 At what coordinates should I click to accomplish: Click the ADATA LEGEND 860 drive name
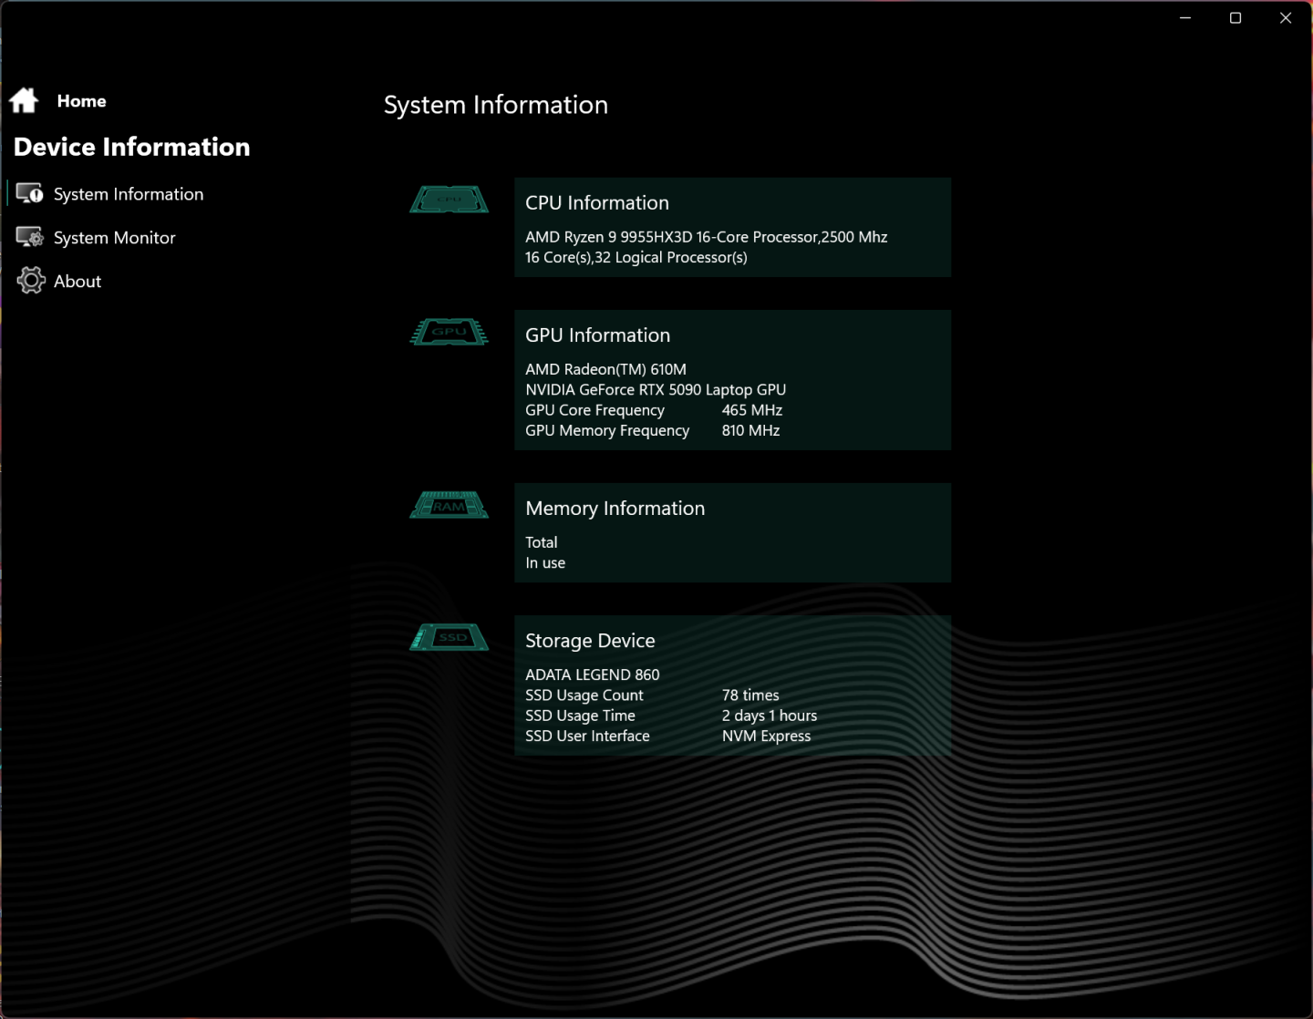(592, 674)
